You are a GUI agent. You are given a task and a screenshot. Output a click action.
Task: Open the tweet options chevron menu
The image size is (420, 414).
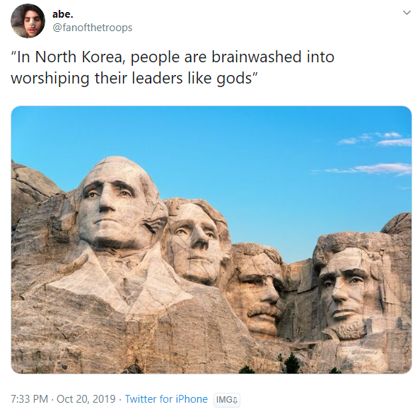coord(407,13)
